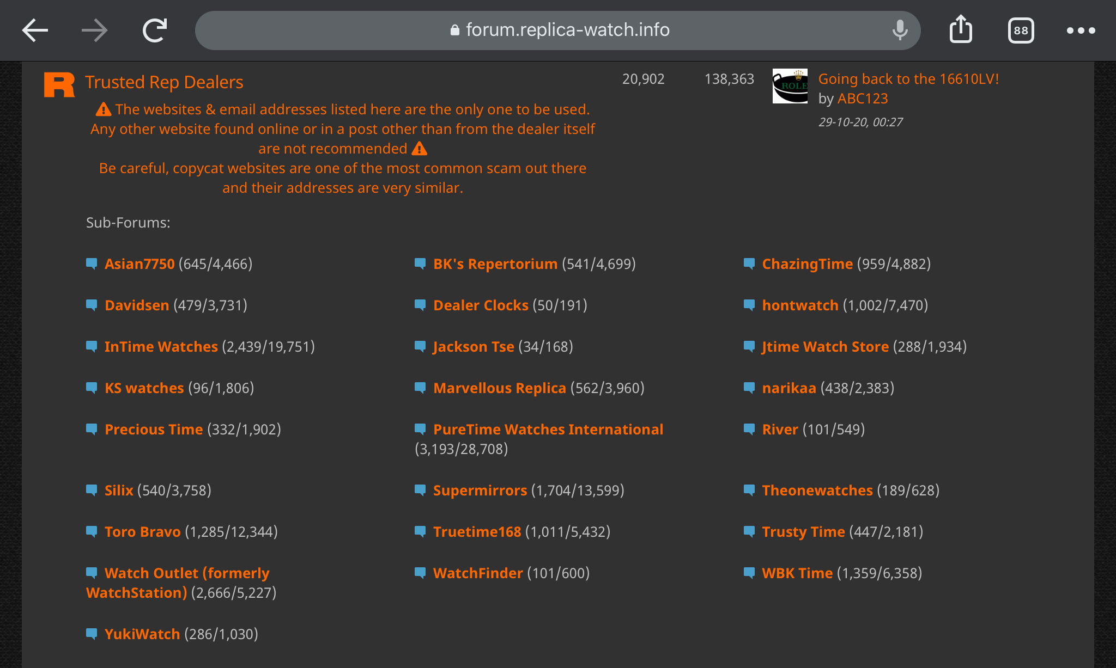The width and height of the screenshot is (1116, 668).
Task: Click the chat icon beside BK's Repertorium
Action: [x=420, y=263]
